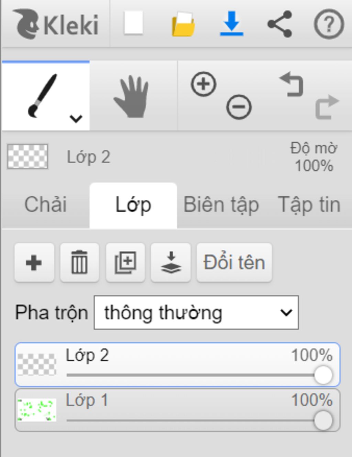
Task: Zoom out with the minus circle
Action: pos(239,107)
